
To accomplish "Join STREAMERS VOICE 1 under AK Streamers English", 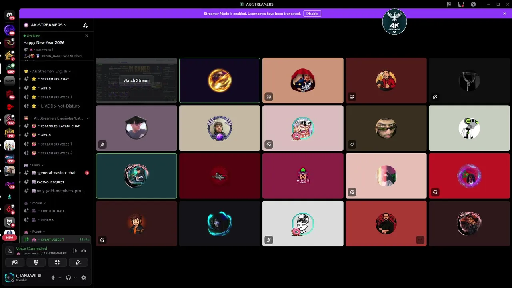I will click(x=56, y=97).
